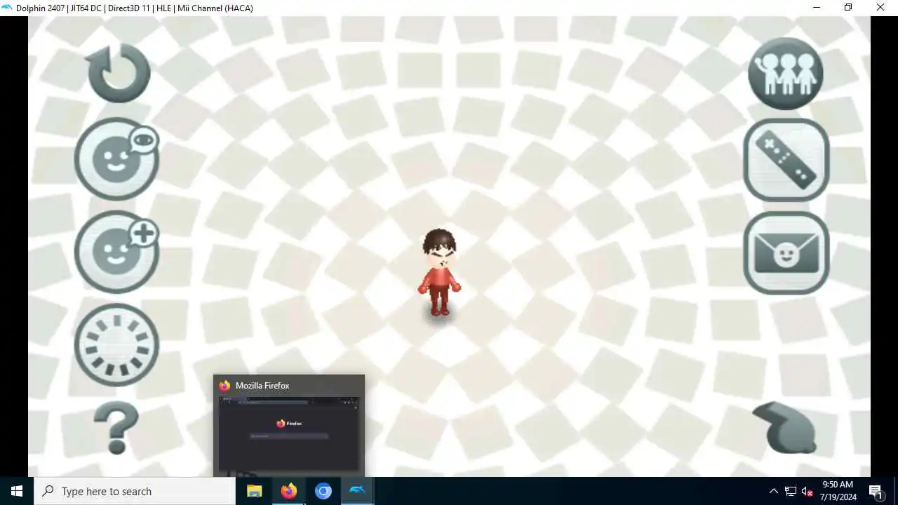Open Chromium browser from the taskbar
This screenshot has width=898, height=505.
[323, 491]
